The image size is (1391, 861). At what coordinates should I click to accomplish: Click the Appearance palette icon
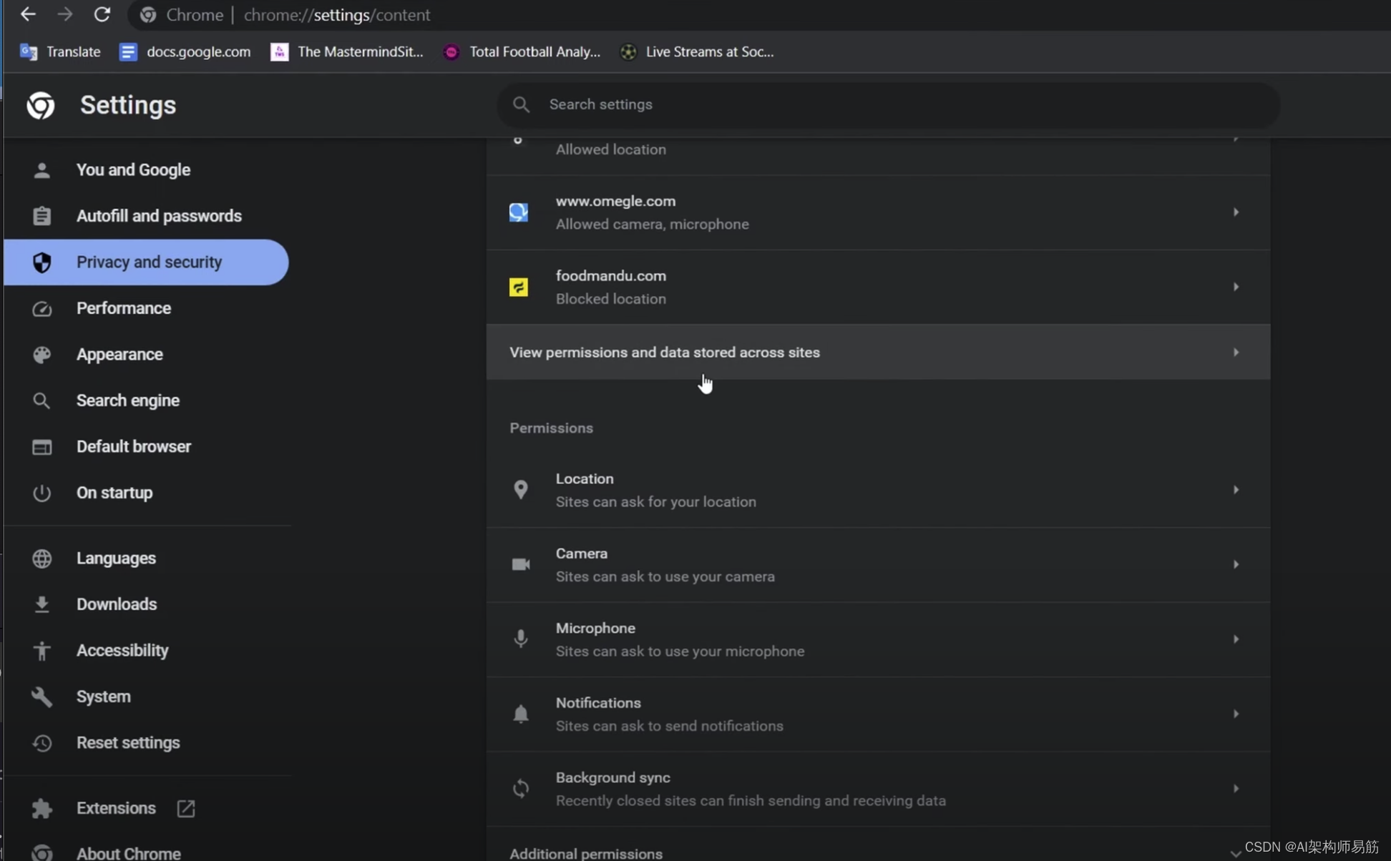(42, 355)
